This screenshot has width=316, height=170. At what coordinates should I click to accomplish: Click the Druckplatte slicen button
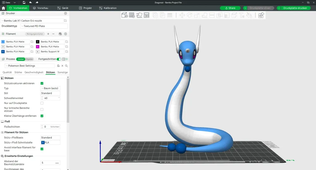(260, 8)
